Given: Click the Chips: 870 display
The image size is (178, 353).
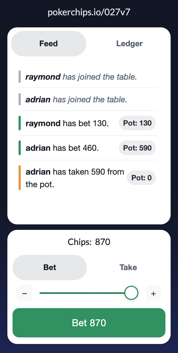Looking at the screenshot, I should click(89, 242).
